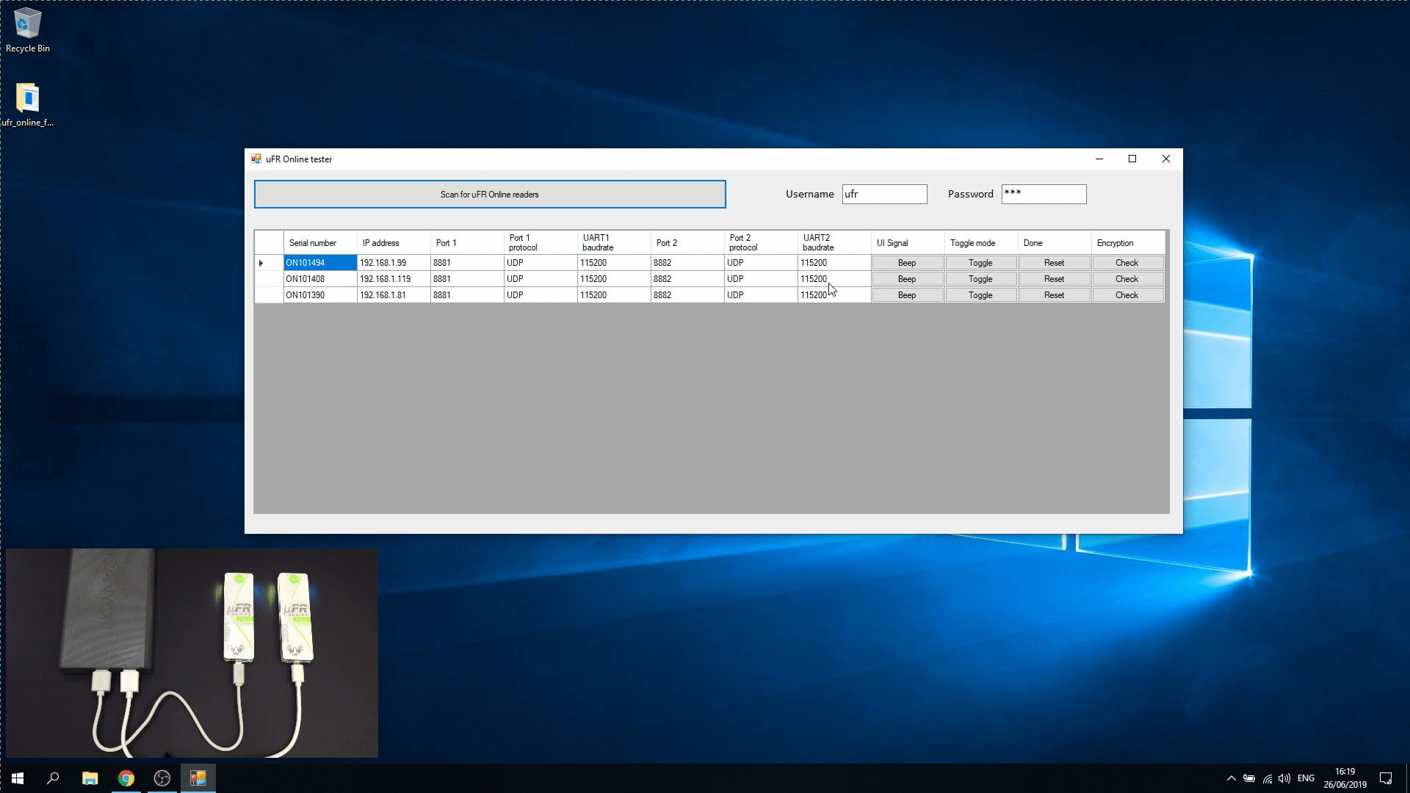Open taskbar search magnifier
Viewport: 1410px width, 793px height.
click(x=53, y=778)
